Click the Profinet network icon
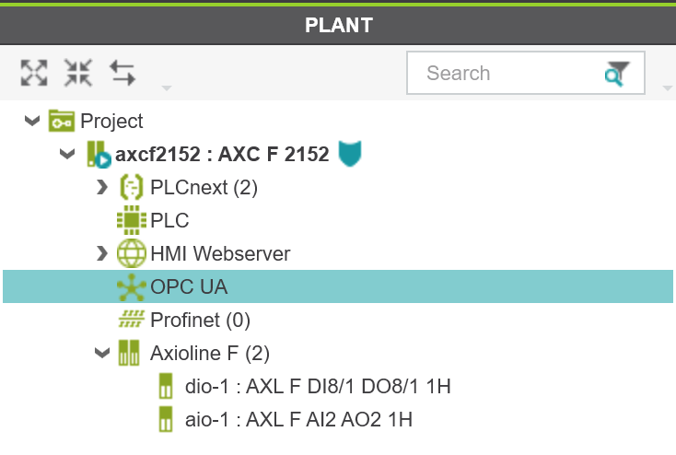 click(x=132, y=320)
